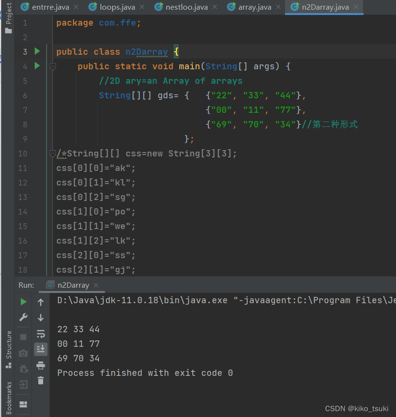Stop the running process
This screenshot has width=396, height=417.
(x=23, y=337)
